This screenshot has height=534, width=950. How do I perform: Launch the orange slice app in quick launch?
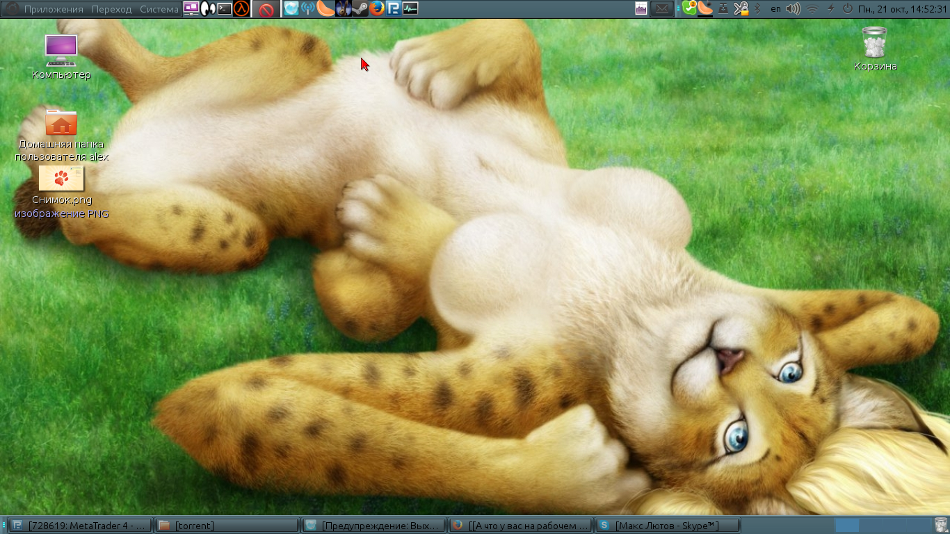tap(325, 9)
